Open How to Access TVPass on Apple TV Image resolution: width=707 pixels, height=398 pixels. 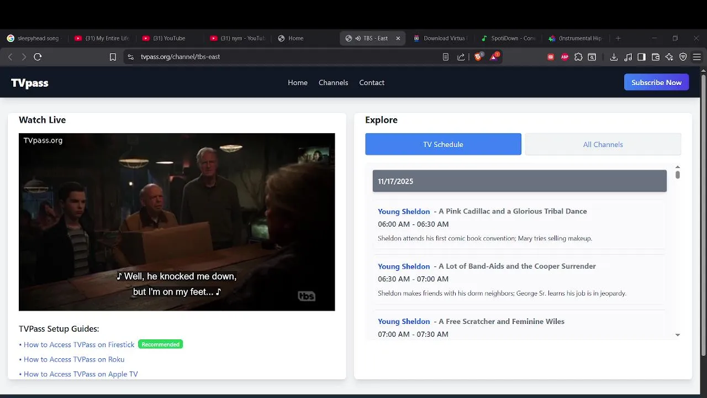(x=81, y=374)
